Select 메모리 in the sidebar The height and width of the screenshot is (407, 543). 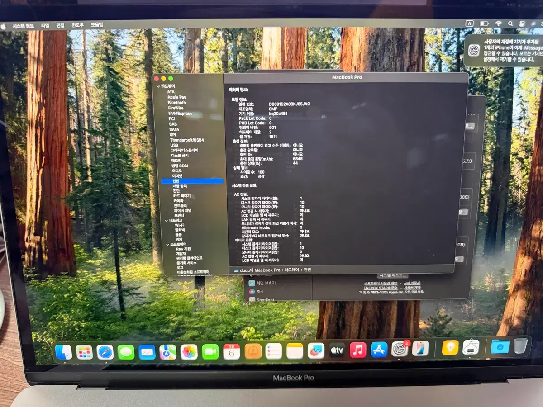176,161
